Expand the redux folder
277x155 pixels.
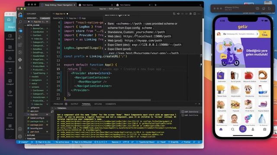pos(34,84)
